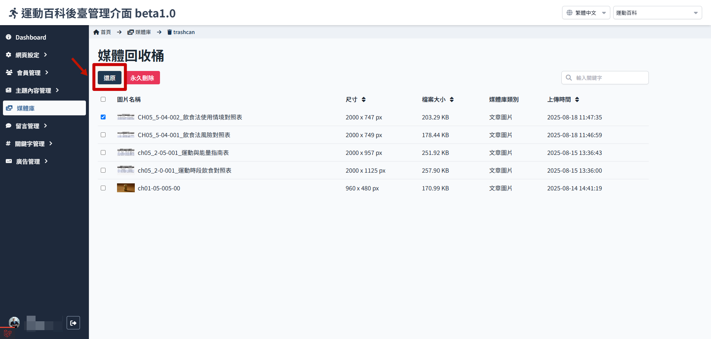
Task: Click the 媒體庫類別 column header
Action: (x=504, y=99)
